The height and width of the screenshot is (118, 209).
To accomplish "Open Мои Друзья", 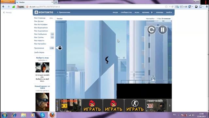I will tap(39, 21).
